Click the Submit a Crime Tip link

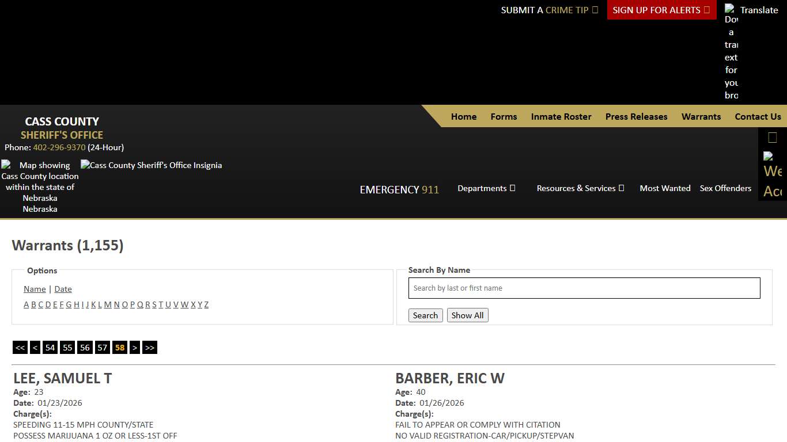pos(549,10)
